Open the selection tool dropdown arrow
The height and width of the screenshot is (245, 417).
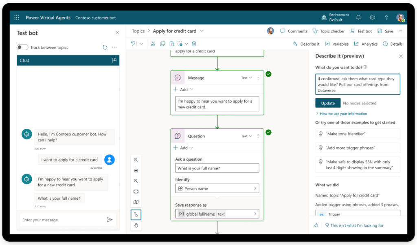click(x=187, y=44)
